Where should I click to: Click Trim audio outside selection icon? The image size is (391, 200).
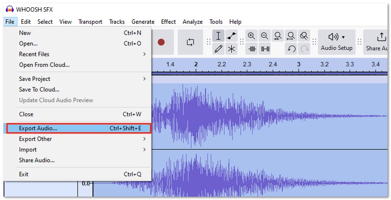(252, 49)
